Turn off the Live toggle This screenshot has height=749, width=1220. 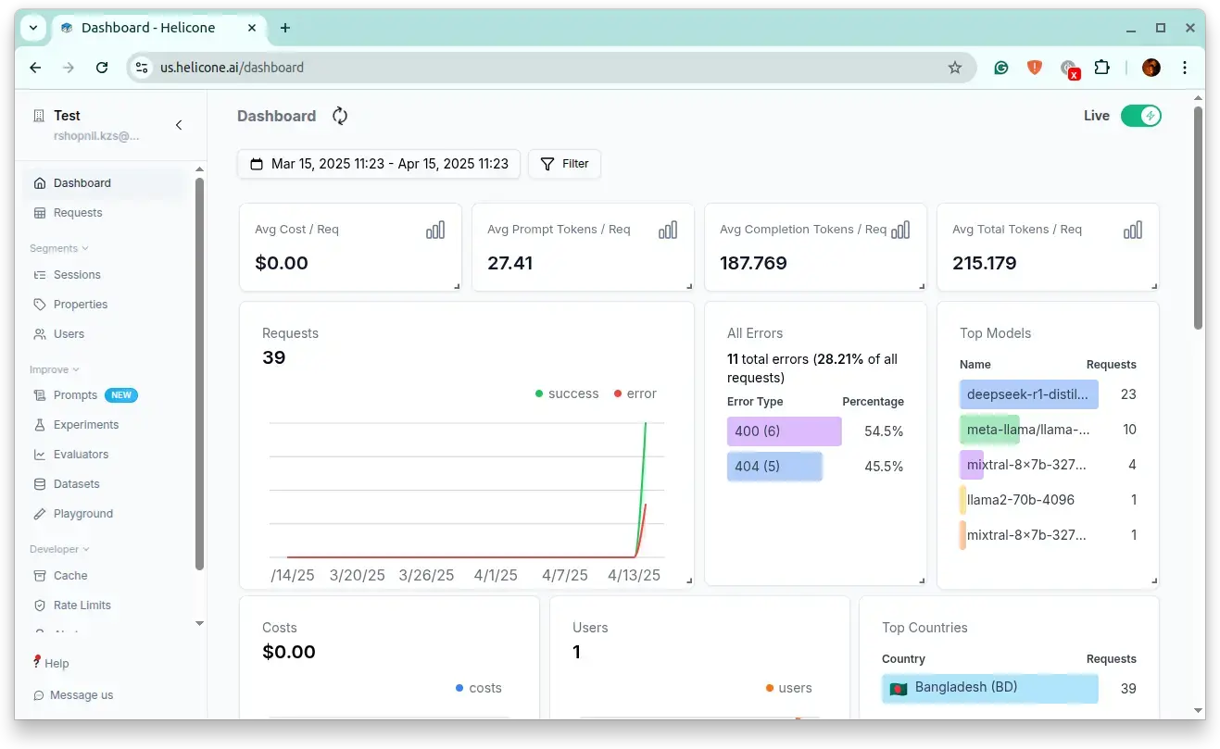1140,116
